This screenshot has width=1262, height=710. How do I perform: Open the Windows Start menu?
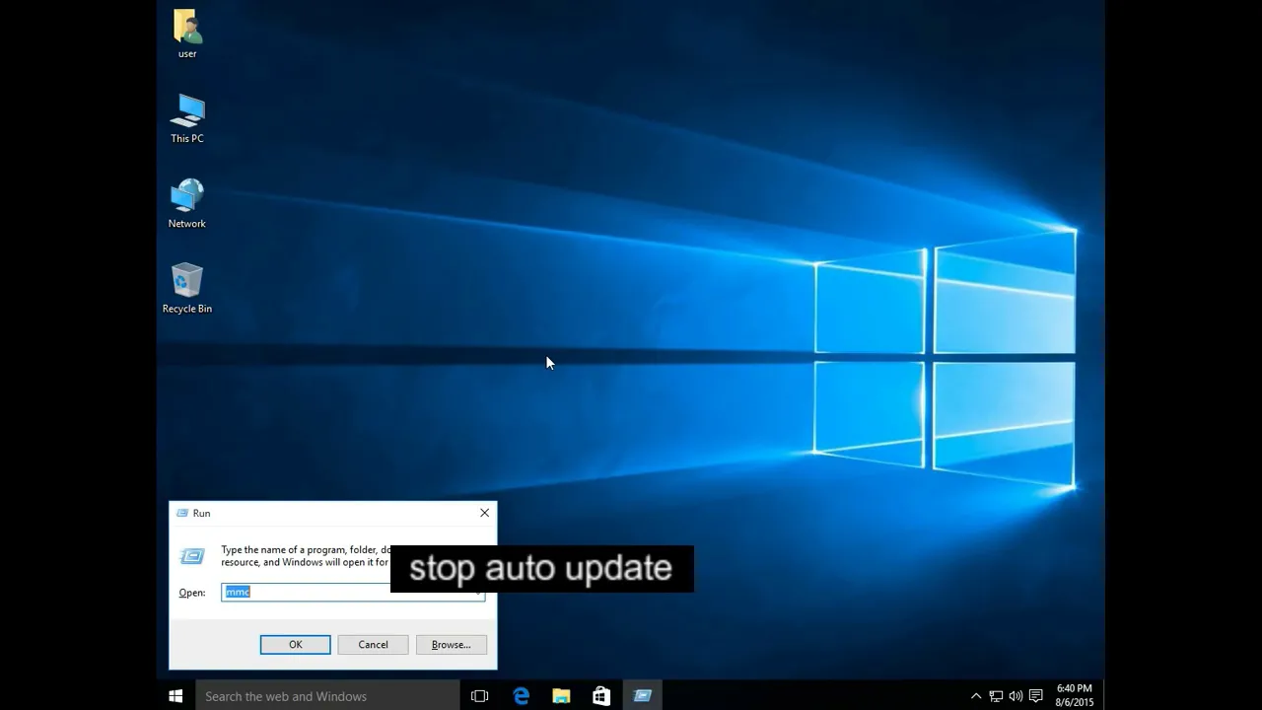(175, 696)
